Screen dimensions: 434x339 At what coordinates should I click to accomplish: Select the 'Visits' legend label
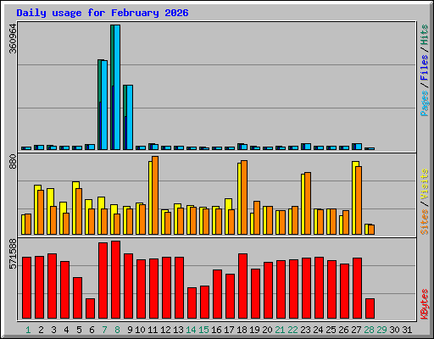(x=424, y=184)
